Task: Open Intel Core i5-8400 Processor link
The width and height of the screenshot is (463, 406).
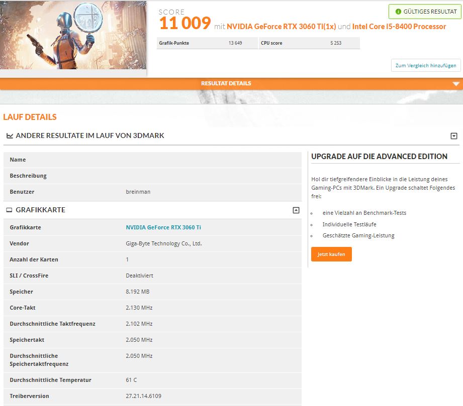Action: pyautogui.click(x=399, y=27)
